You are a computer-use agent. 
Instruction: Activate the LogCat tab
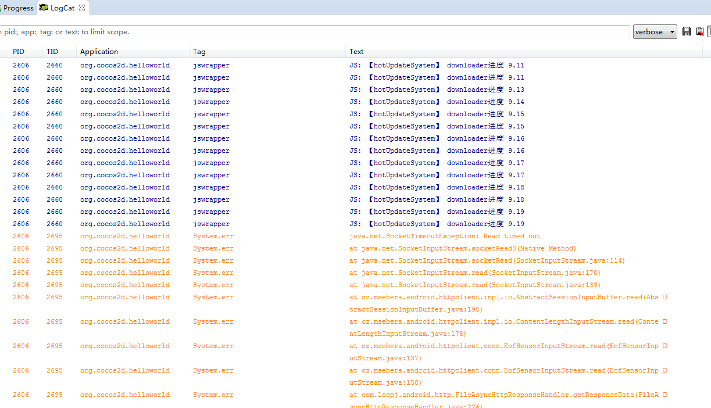pyautogui.click(x=62, y=8)
